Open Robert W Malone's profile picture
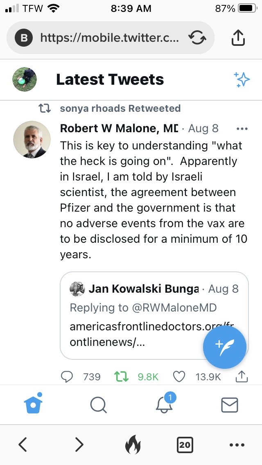Screen dimensions: 262x465 point(32,140)
